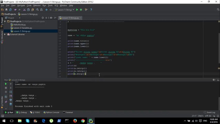Screen dimensions: 220x124
Task: Open the Terminal tool window
Action: click(x=68, y=112)
